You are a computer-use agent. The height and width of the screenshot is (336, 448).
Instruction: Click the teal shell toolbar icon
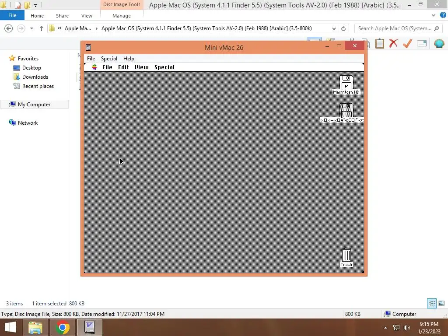(439, 43)
